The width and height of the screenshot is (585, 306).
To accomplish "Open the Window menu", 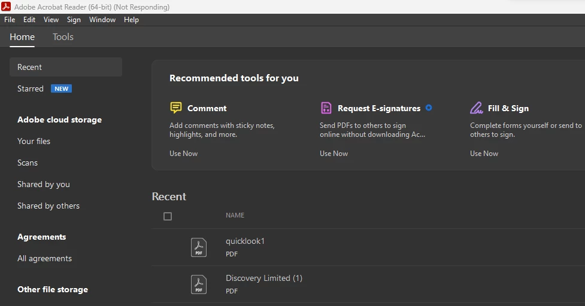I will [x=102, y=20].
